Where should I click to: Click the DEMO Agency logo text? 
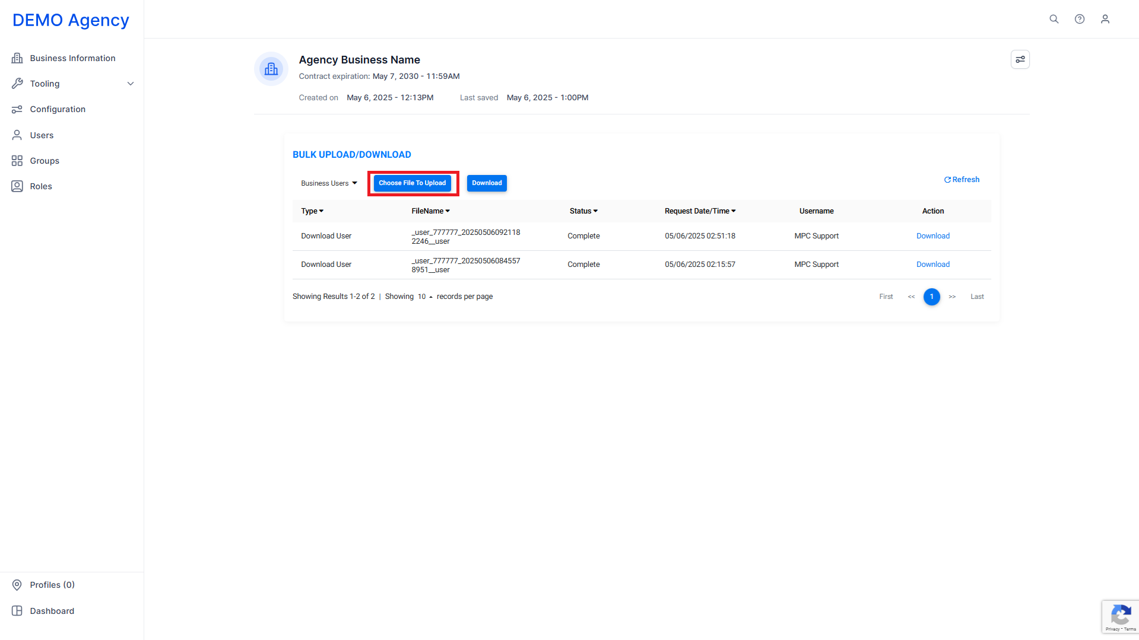[71, 20]
